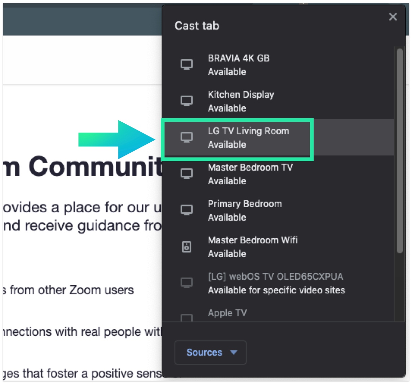The width and height of the screenshot is (412, 384).
Task: Cast to LG TV Living Room
Action: pos(248,138)
